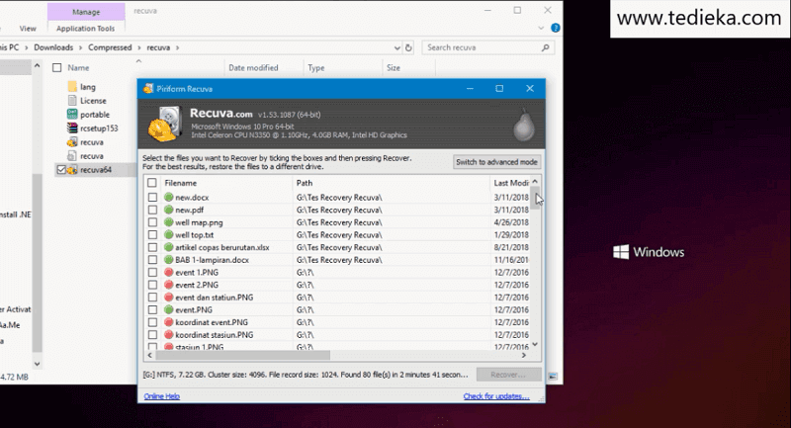The width and height of the screenshot is (791, 428).
Task: Select portable file icon in Explorer
Action: tap(72, 115)
